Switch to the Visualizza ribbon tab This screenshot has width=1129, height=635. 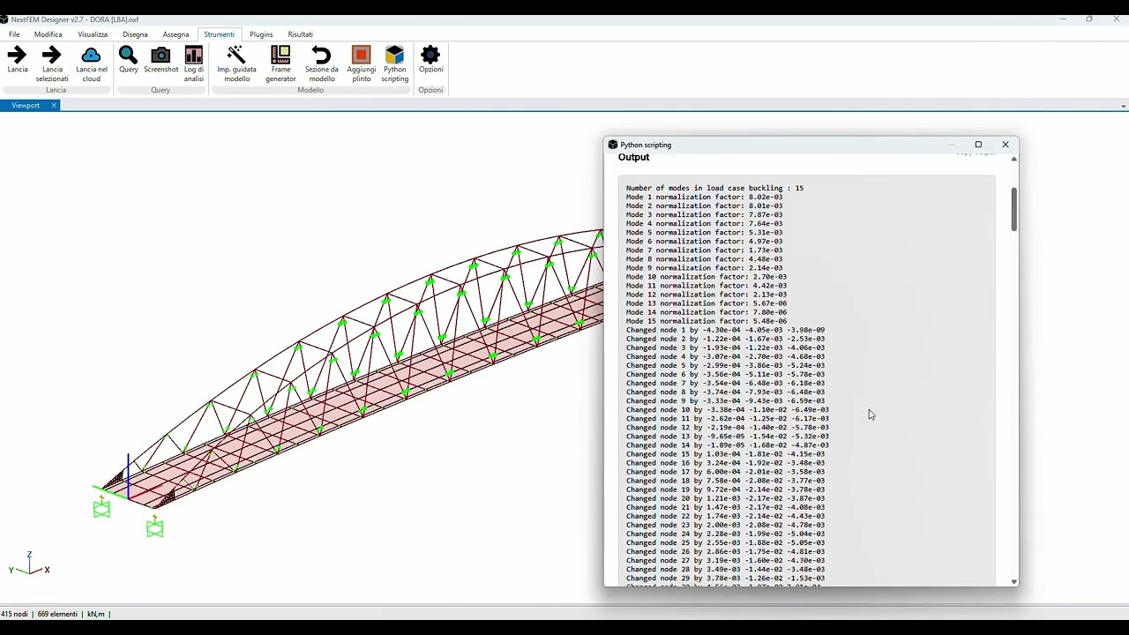tap(93, 34)
